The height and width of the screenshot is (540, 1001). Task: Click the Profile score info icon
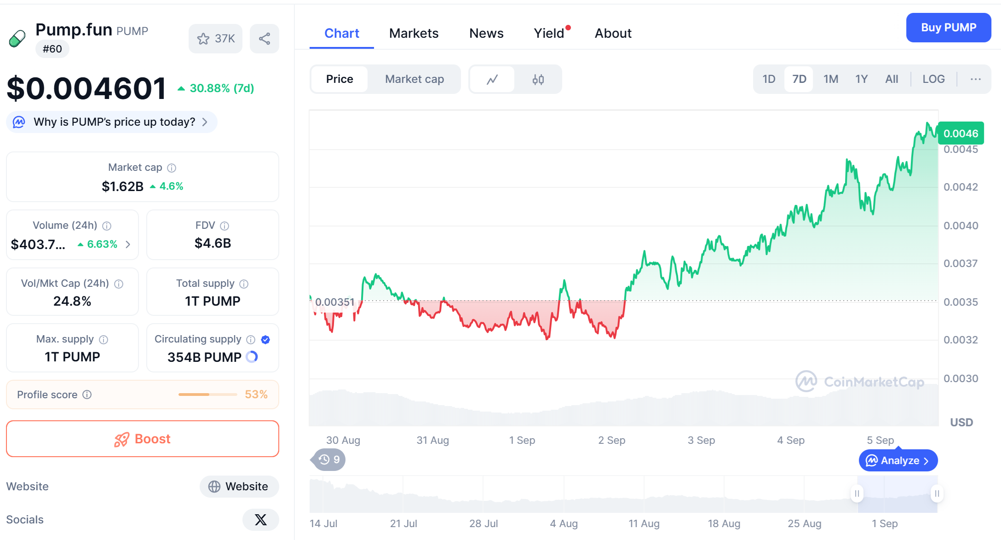(87, 395)
